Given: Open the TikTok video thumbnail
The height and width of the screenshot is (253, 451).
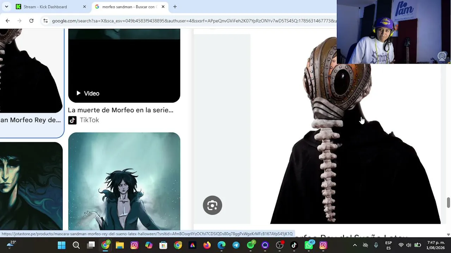Looking at the screenshot, I should coord(124,66).
